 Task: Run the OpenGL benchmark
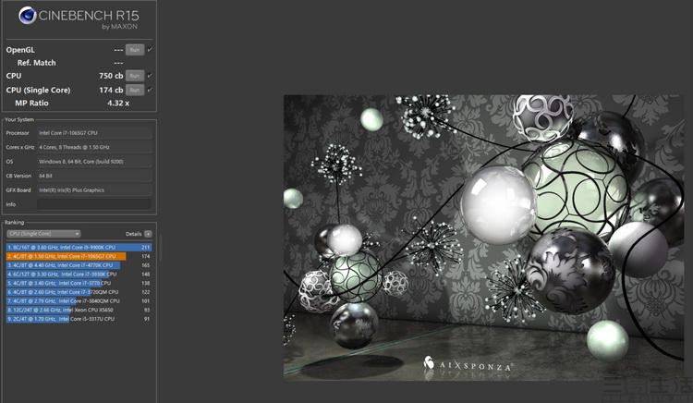click(135, 50)
